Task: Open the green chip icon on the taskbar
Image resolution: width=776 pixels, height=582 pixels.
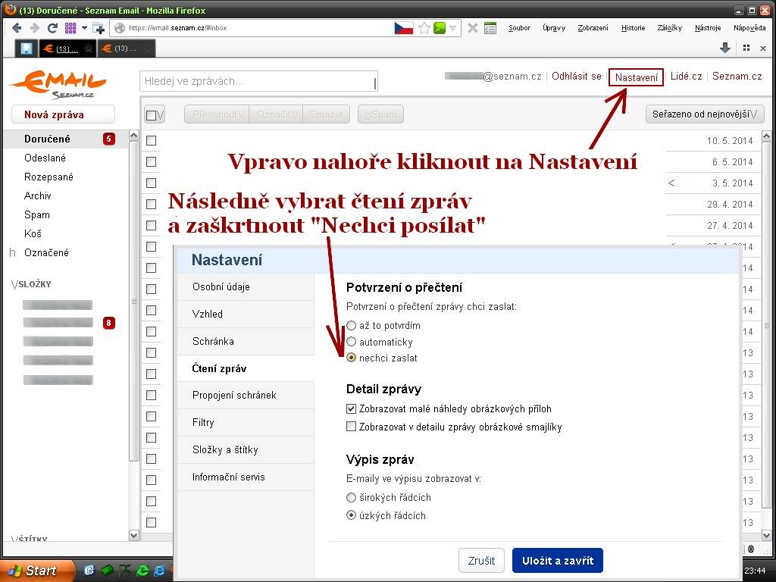Action: [107, 571]
